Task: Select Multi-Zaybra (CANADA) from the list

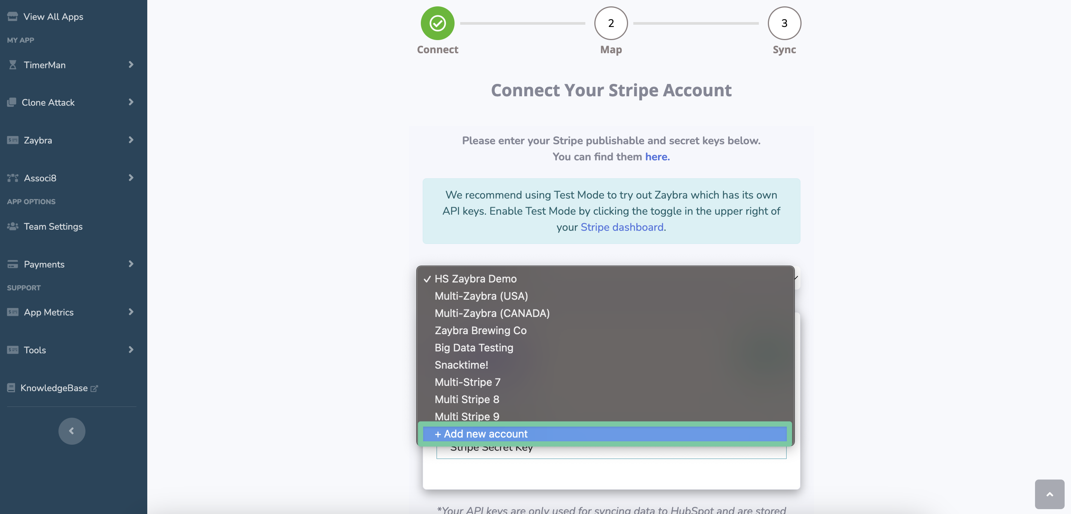Action: (x=492, y=313)
